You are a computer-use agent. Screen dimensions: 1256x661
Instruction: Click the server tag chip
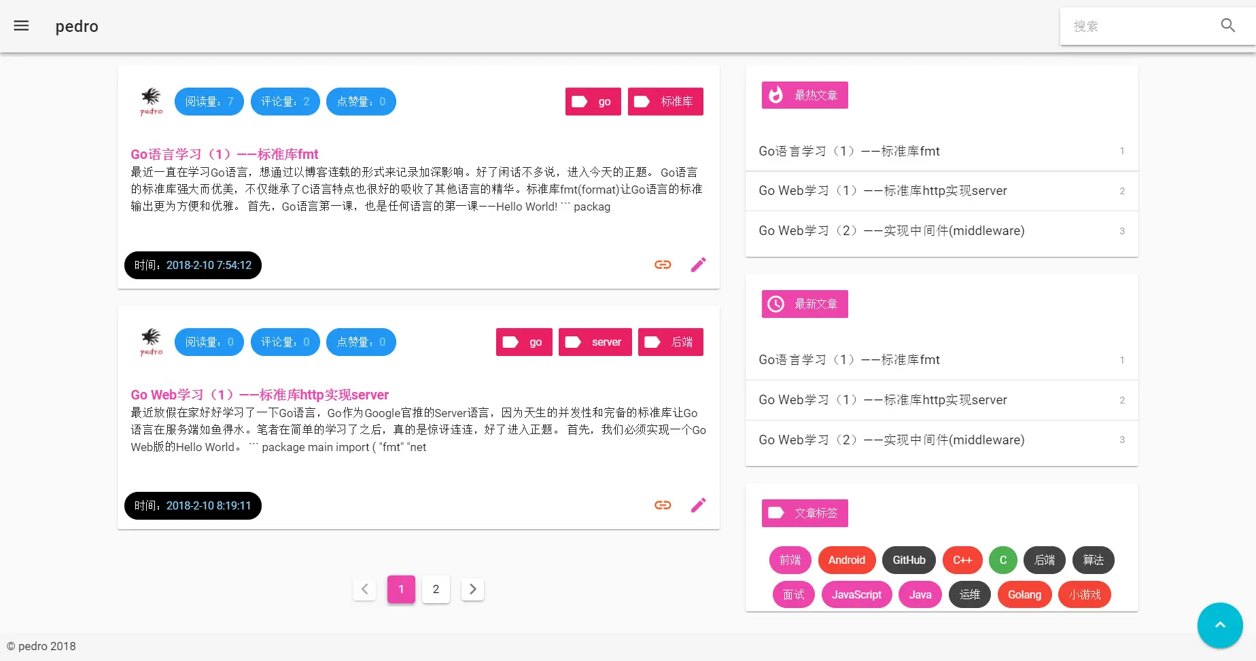pyautogui.click(x=595, y=342)
